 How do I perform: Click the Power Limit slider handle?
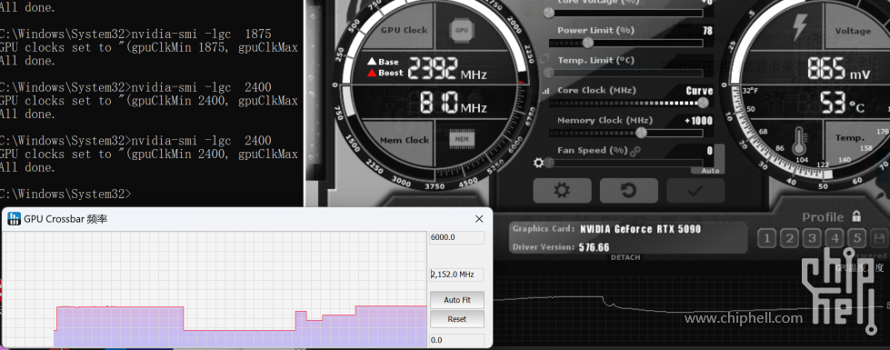click(x=588, y=43)
